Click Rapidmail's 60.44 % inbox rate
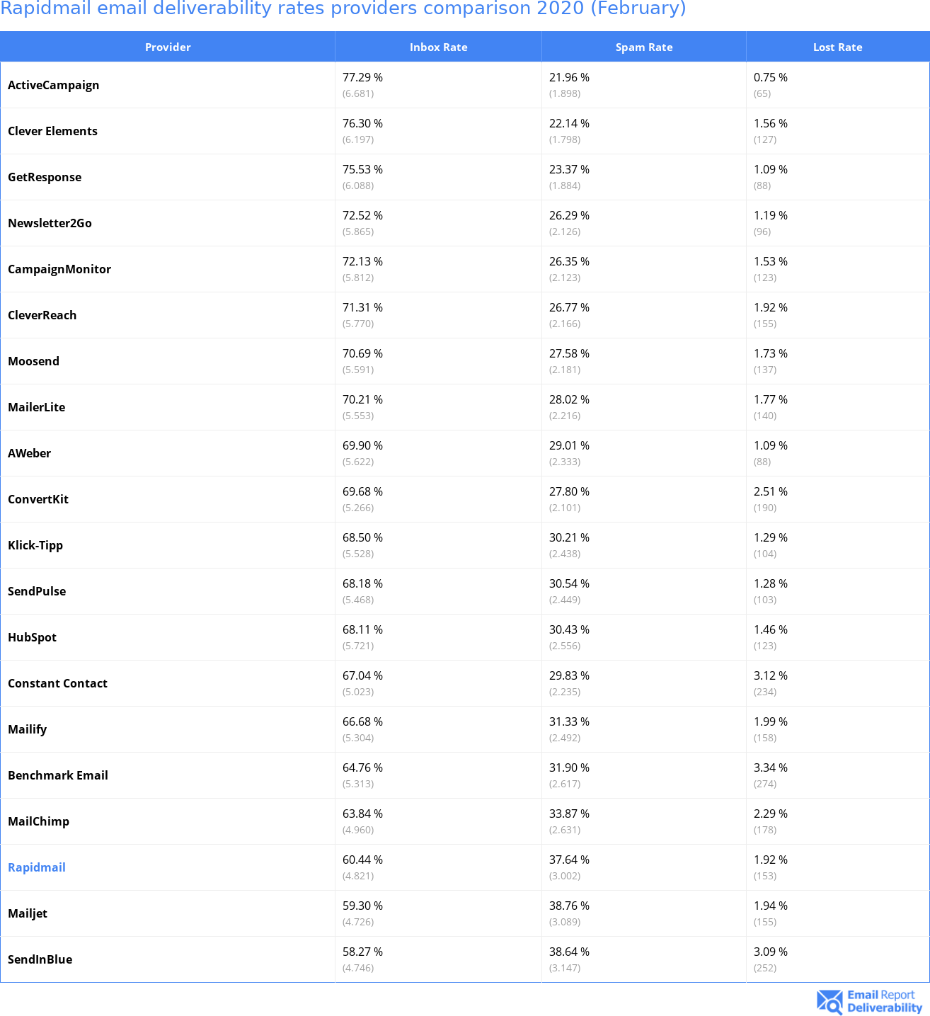This screenshot has width=930, height=1016. click(362, 860)
